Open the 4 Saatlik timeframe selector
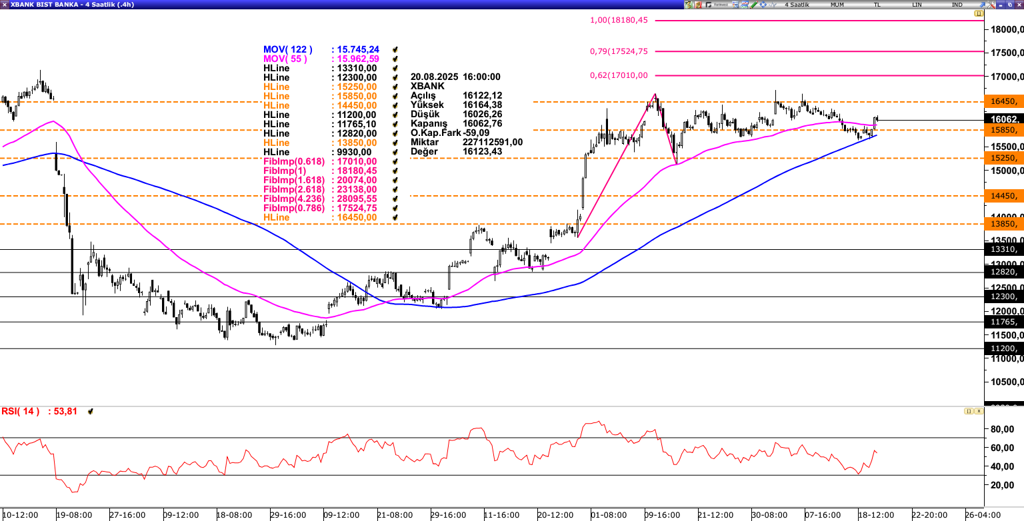 [x=797, y=5]
